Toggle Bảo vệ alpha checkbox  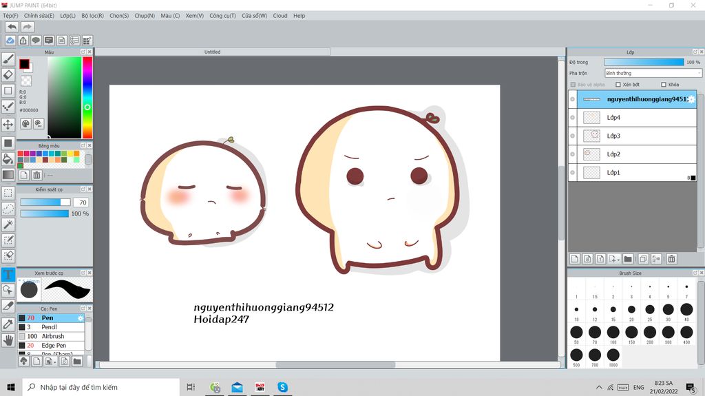pyautogui.click(x=573, y=85)
